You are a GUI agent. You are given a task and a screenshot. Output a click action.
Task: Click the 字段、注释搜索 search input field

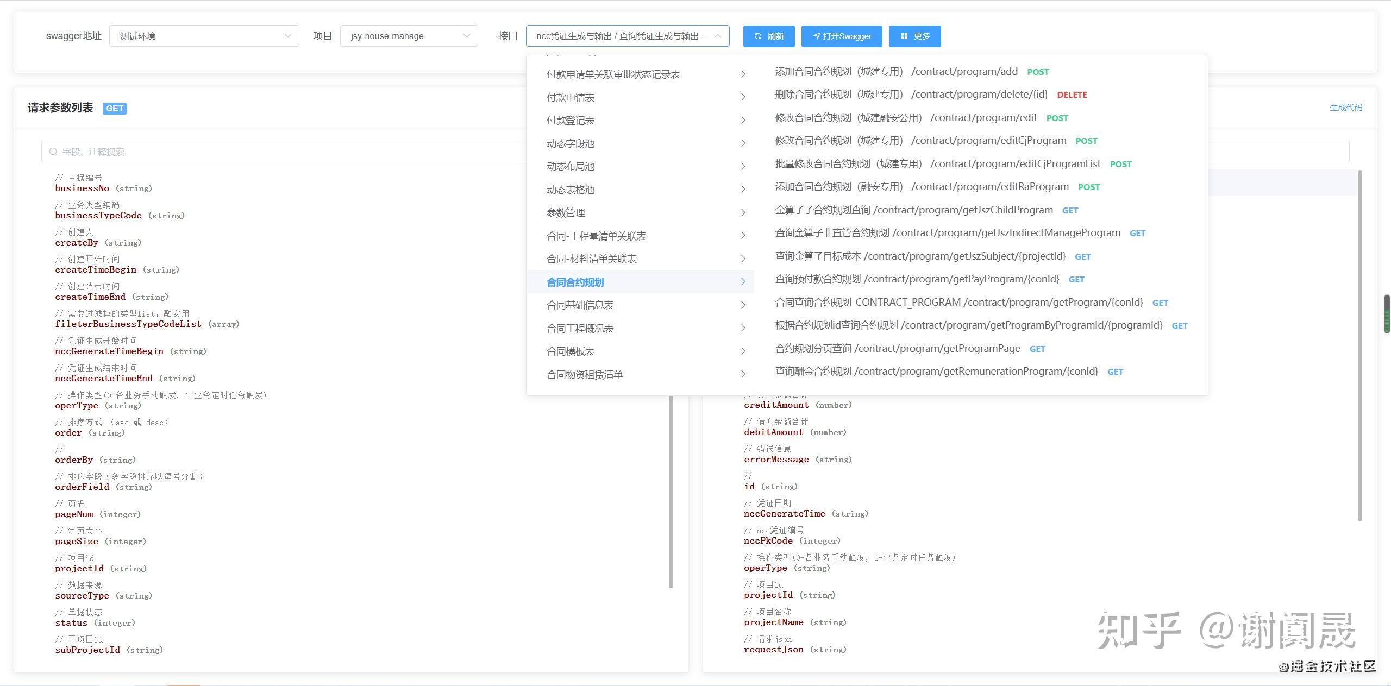217,152
